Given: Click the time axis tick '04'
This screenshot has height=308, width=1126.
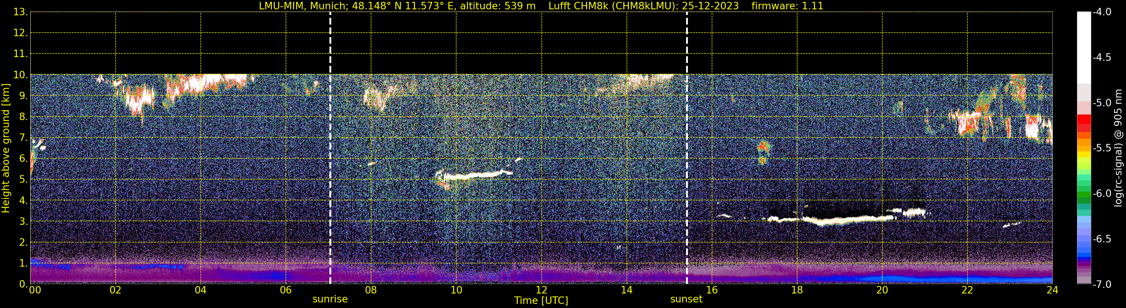Looking at the screenshot, I should (x=201, y=290).
